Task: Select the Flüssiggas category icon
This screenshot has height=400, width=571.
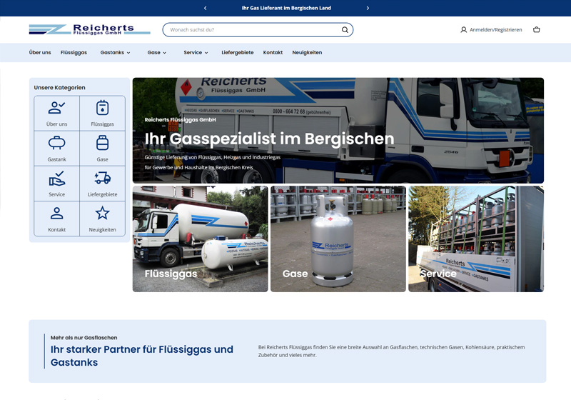Action: pos(102,109)
